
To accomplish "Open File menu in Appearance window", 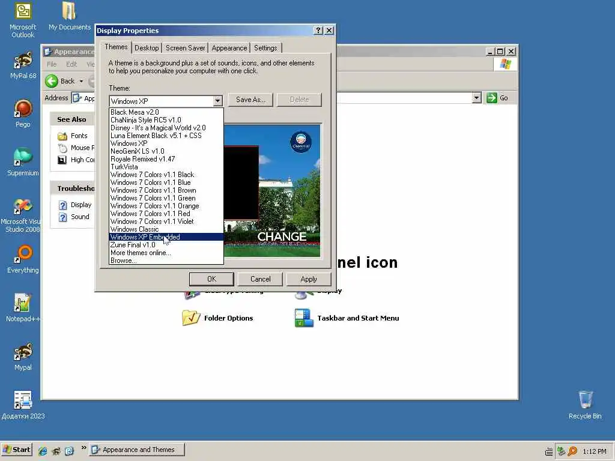I will pos(52,64).
